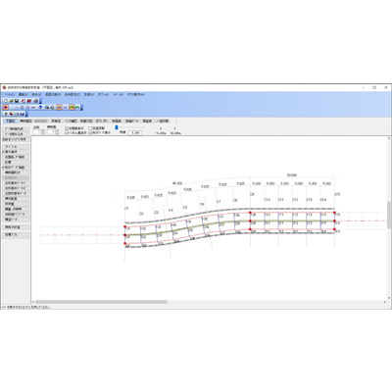Viewport: 392px width, 392px height.
Task: Click the 名前をつけて保存 button
Action: coord(15,139)
